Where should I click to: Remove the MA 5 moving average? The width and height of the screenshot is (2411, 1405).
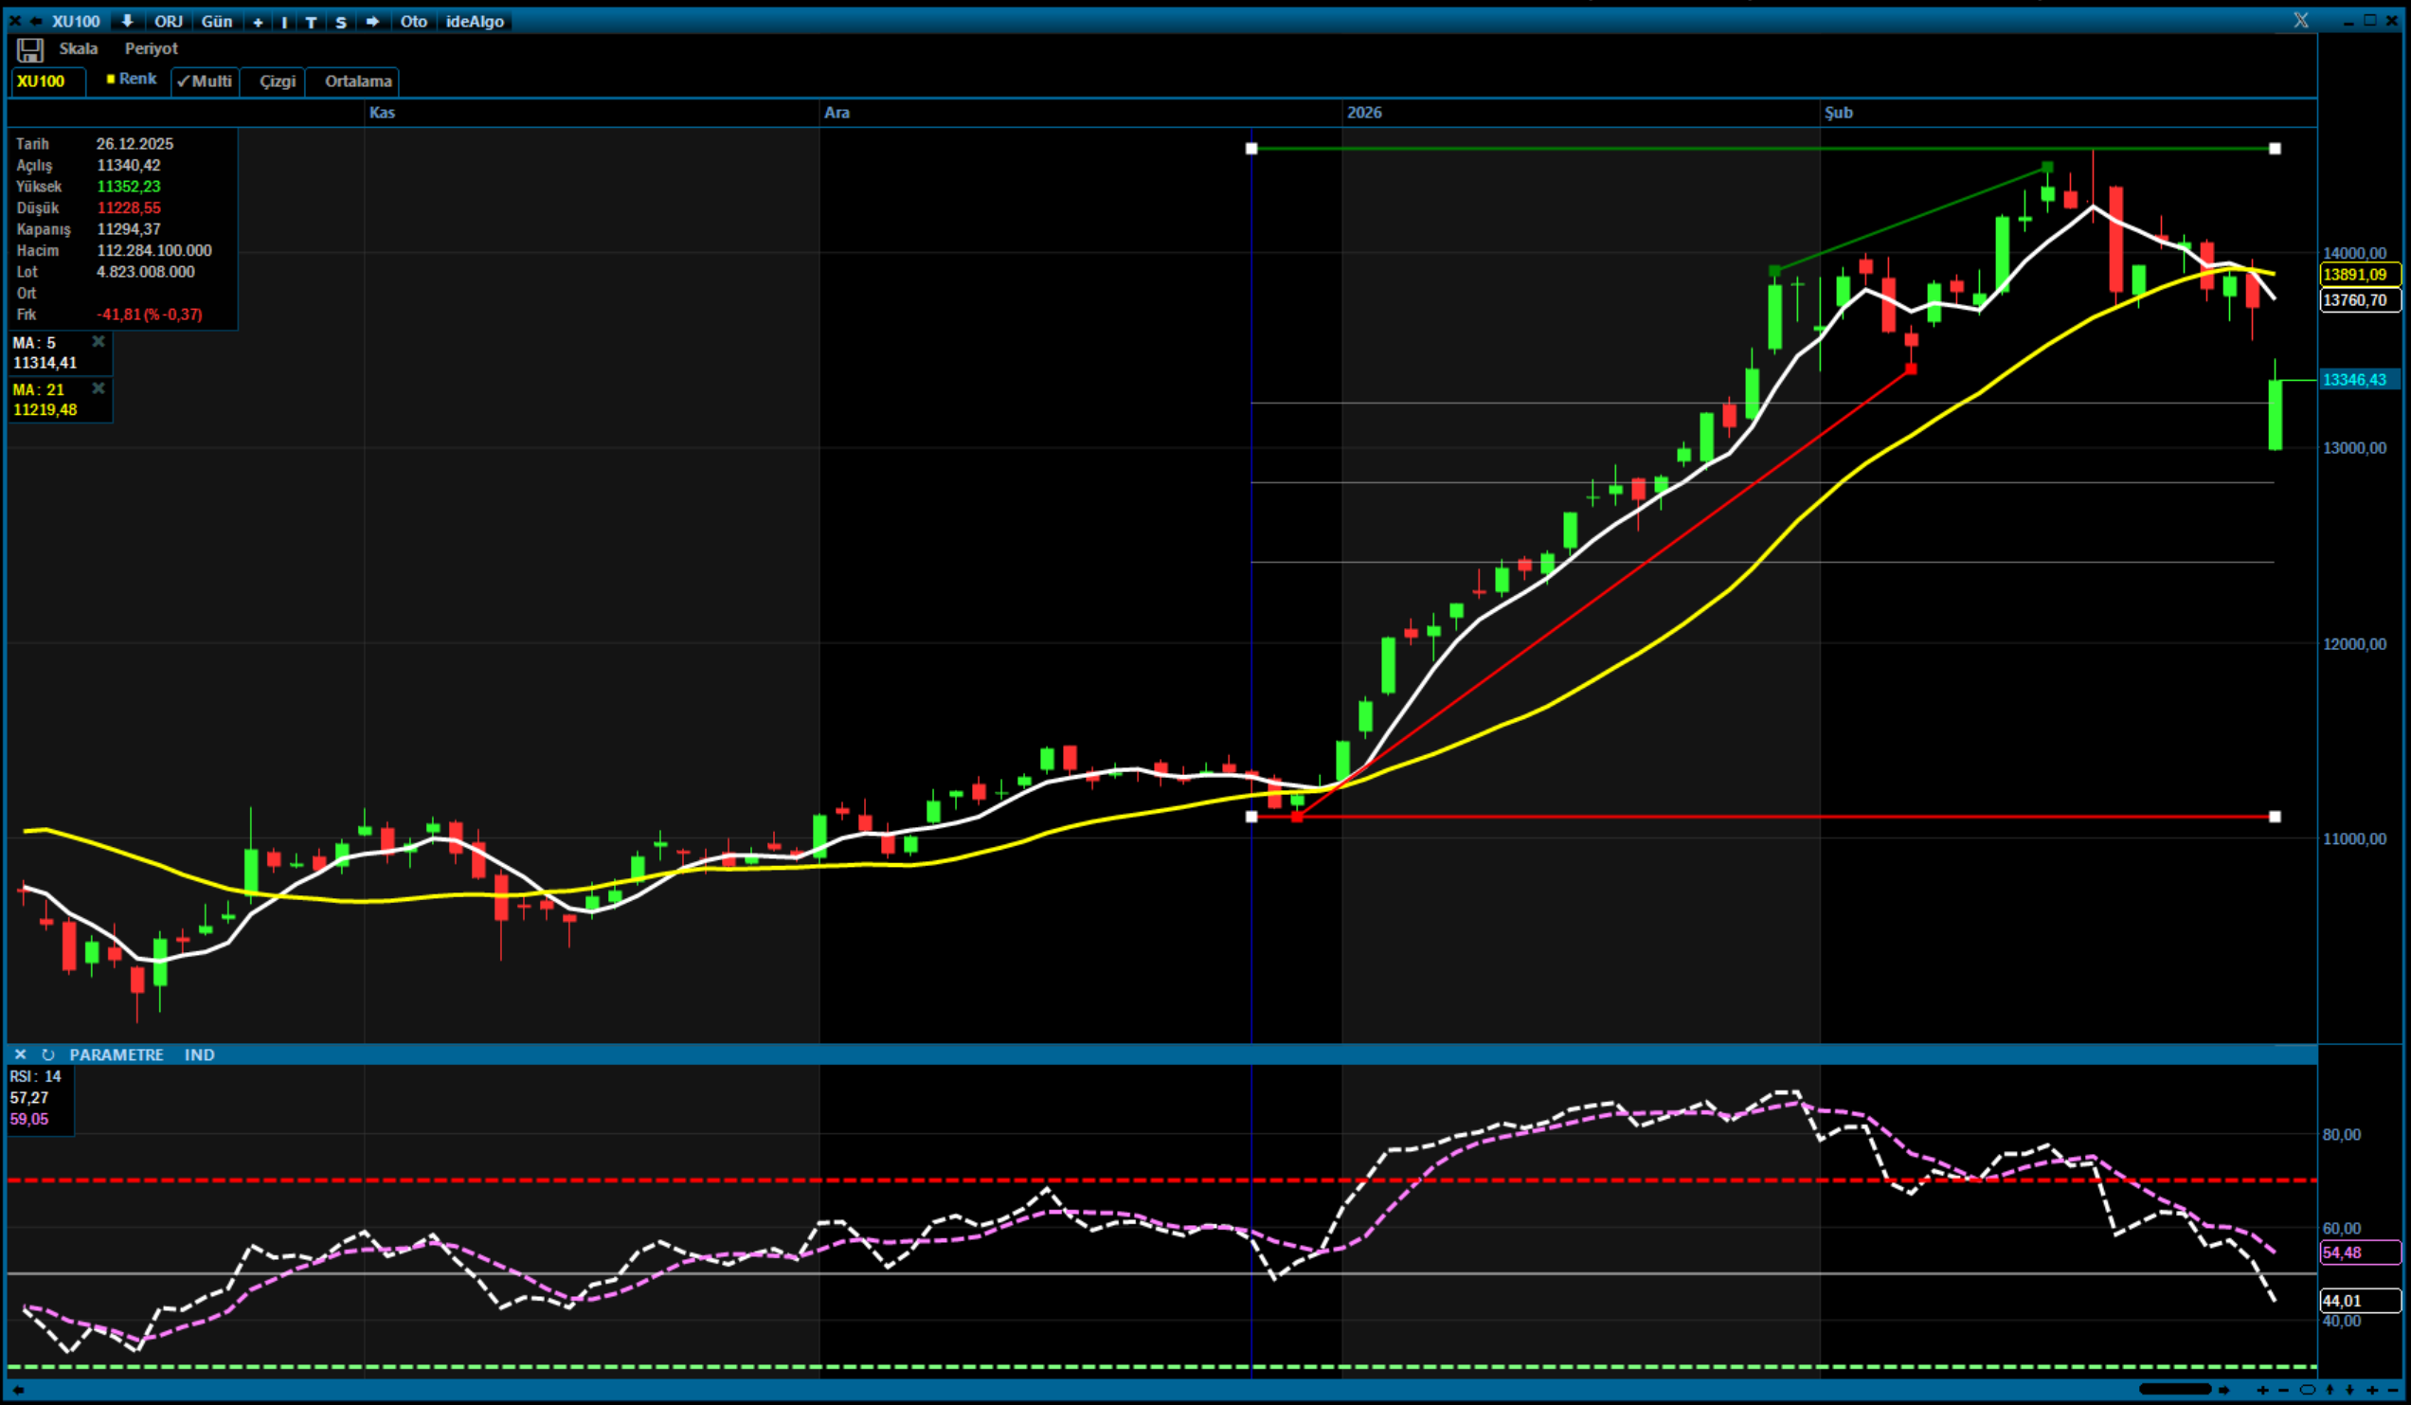point(98,342)
